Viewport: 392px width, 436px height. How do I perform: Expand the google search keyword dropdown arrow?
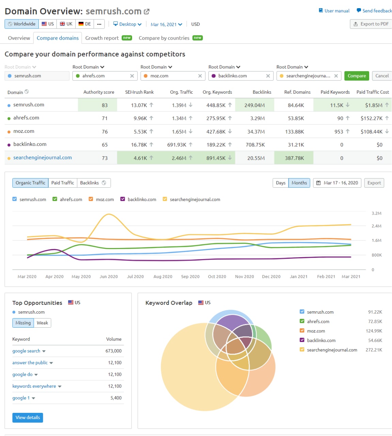pos(44,351)
